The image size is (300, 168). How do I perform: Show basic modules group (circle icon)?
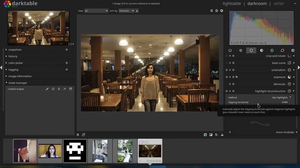click(x=251, y=50)
